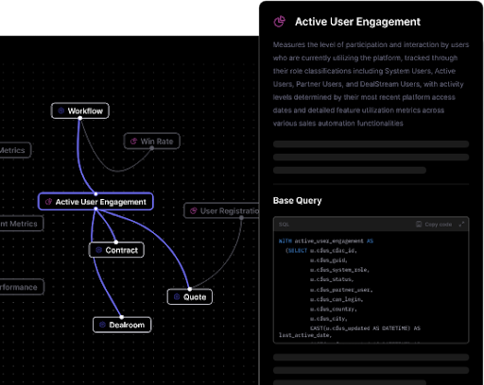Click connector dot under Workflow node
Image resolution: width=484 pixels, height=385 pixels.
tap(80, 118)
